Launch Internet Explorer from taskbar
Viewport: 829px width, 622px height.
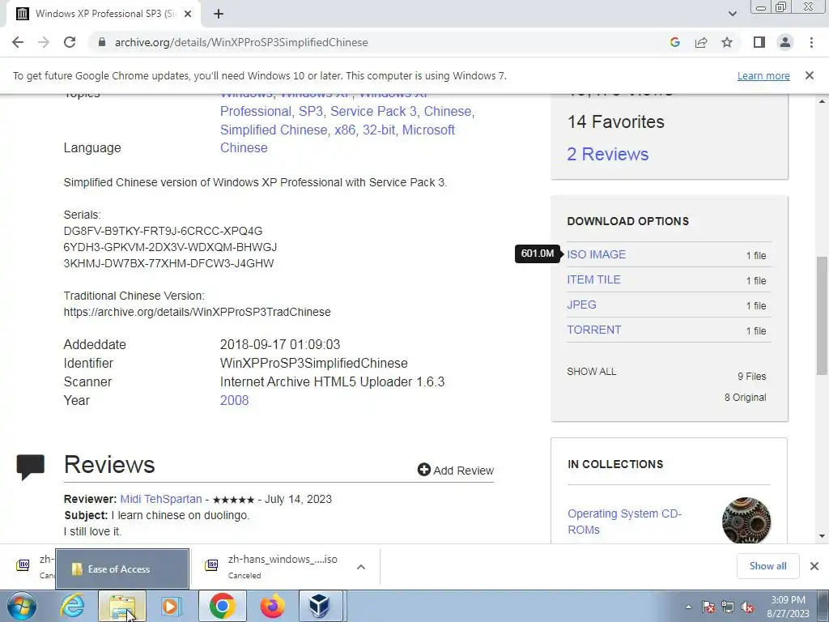pyautogui.click(x=71, y=606)
